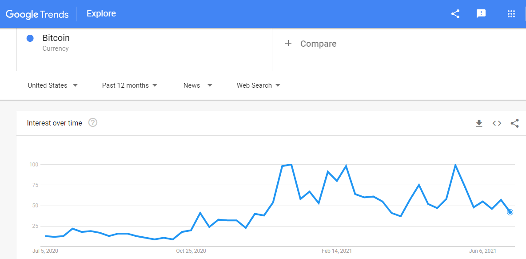Click the blue Bitcoin color dot
The image size is (526, 259).
(30, 38)
